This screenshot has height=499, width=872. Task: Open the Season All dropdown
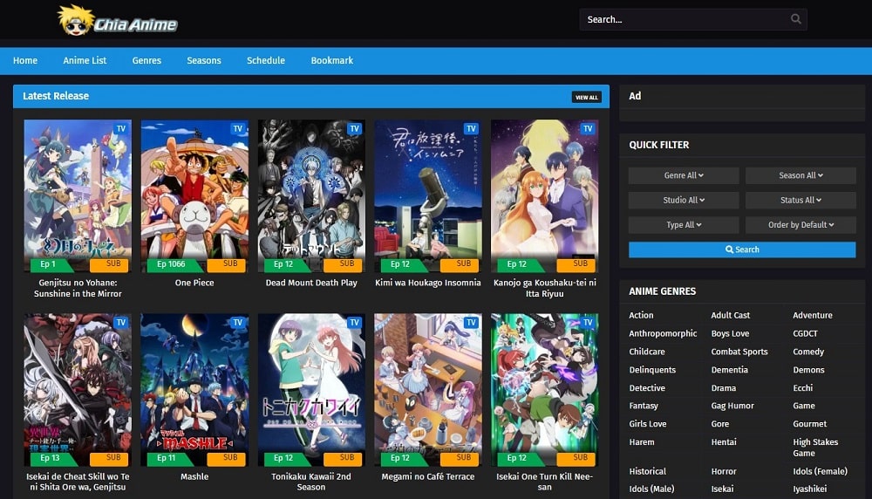800,175
